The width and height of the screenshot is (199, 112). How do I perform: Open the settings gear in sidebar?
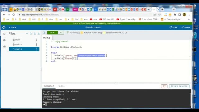click(x=4, y=40)
